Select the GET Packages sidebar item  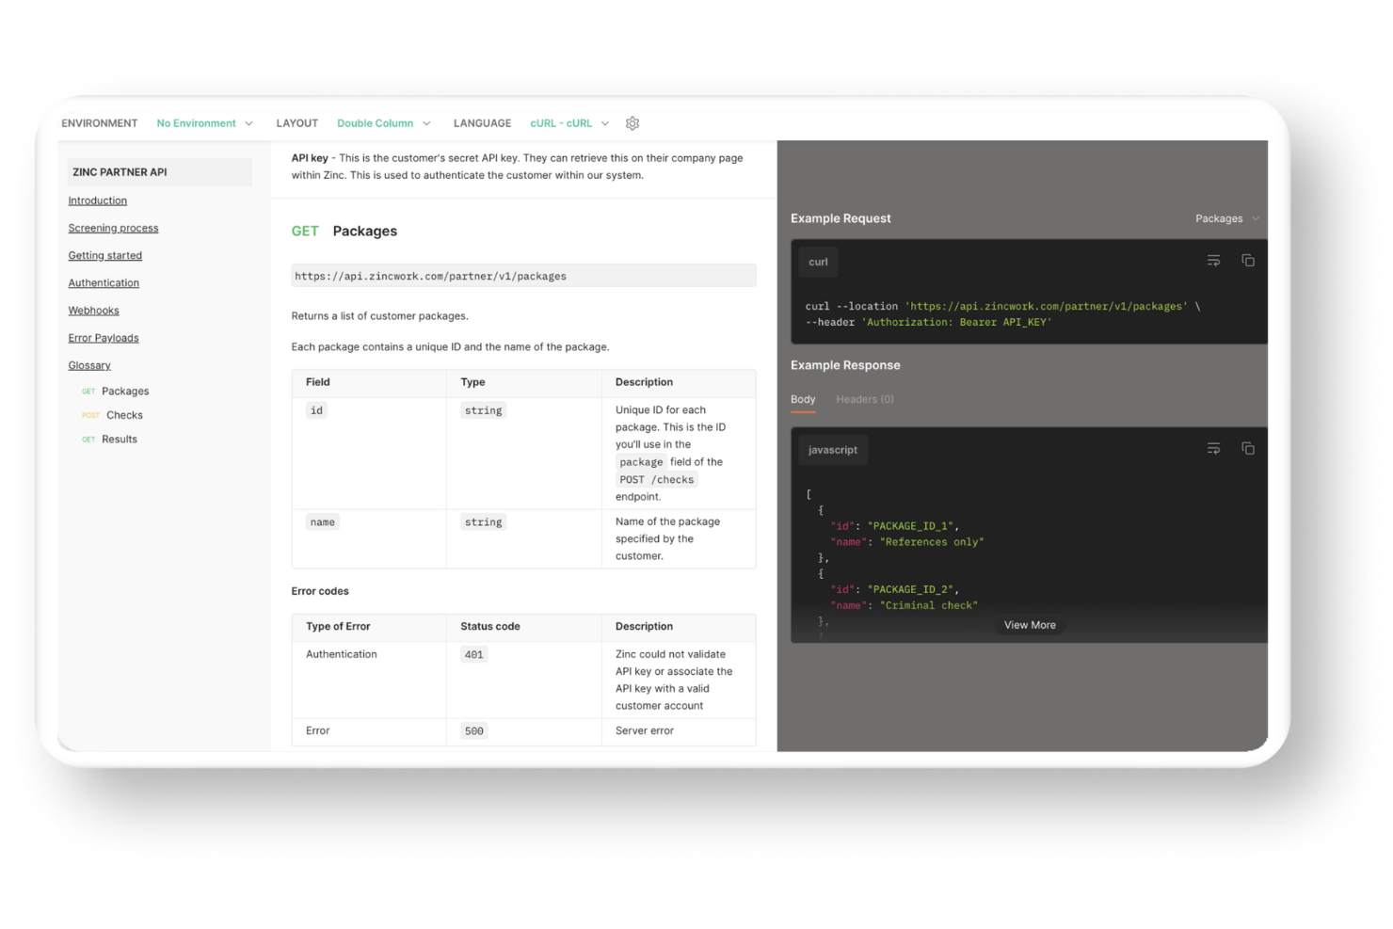(x=115, y=391)
